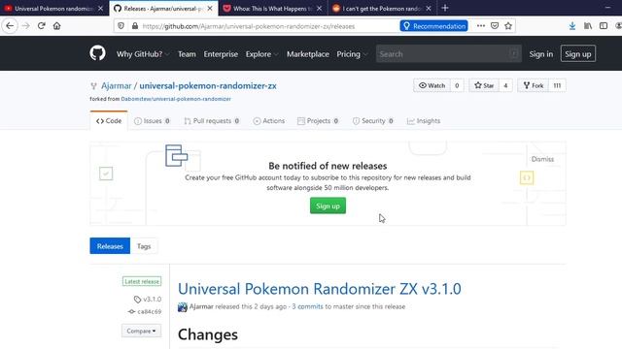Screen dimensions: 622x349
Task: Open the Actions tab
Action: [269, 121]
